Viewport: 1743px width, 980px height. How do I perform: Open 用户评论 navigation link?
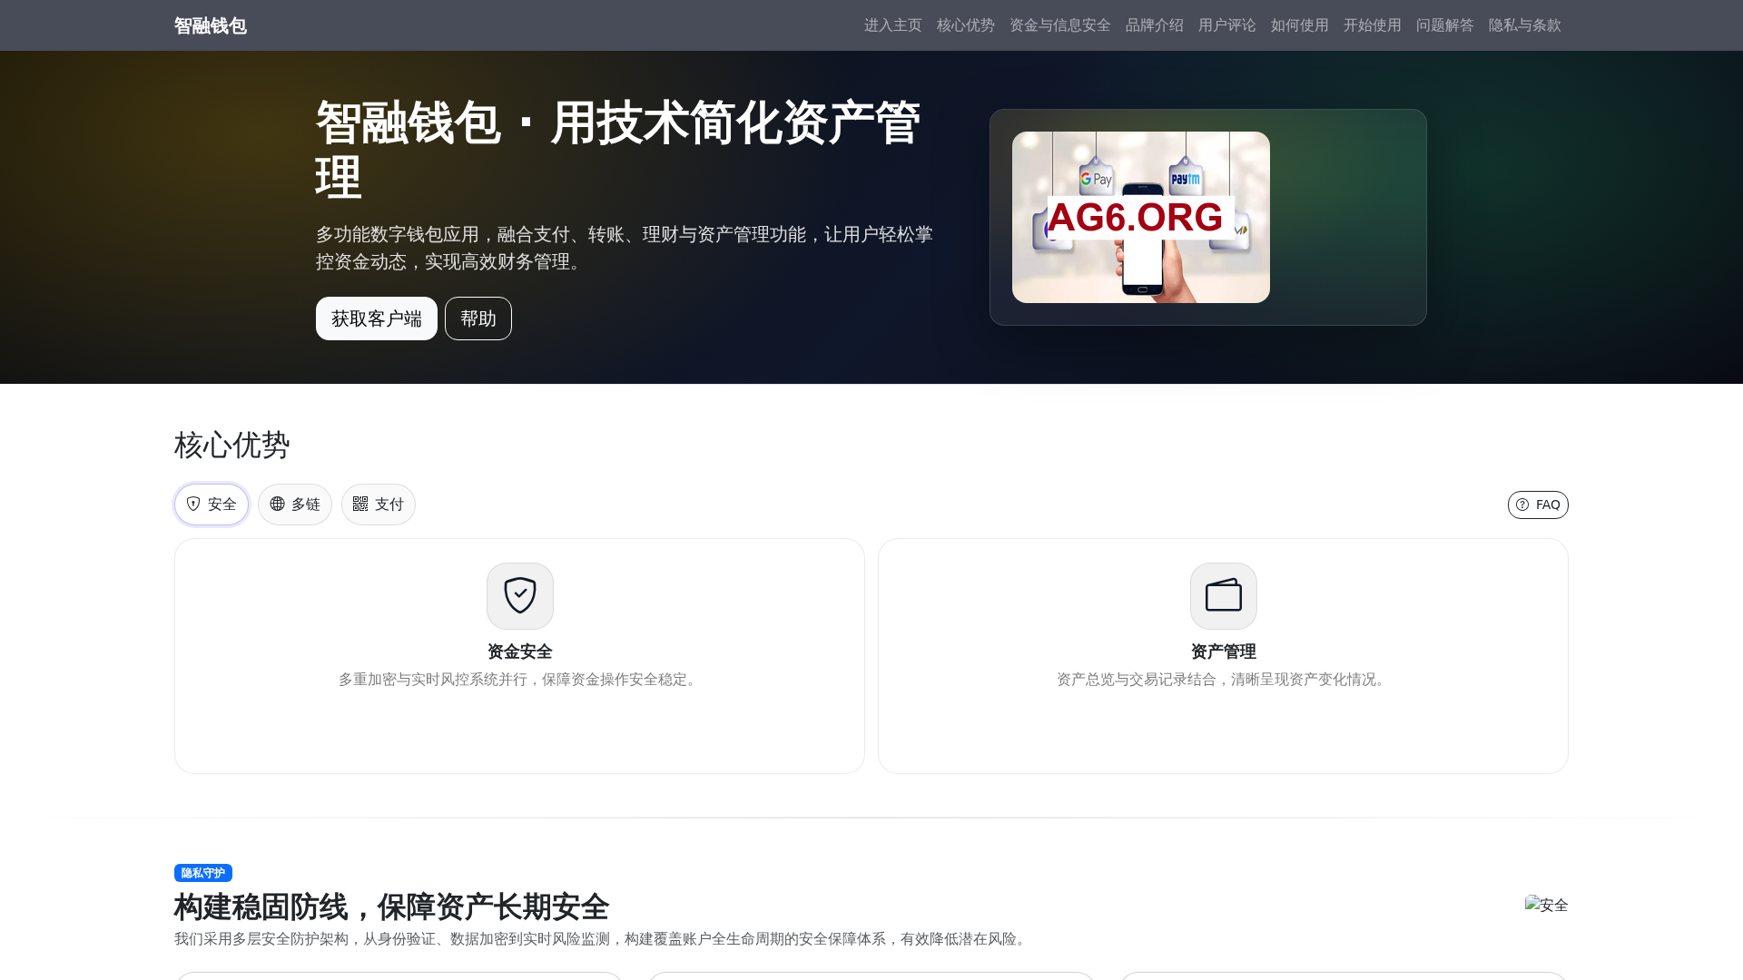point(1226,25)
